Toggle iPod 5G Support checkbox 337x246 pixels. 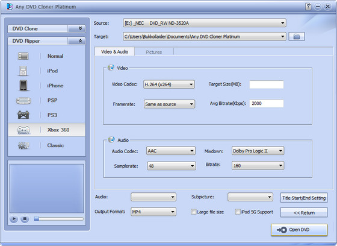coord(238,212)
